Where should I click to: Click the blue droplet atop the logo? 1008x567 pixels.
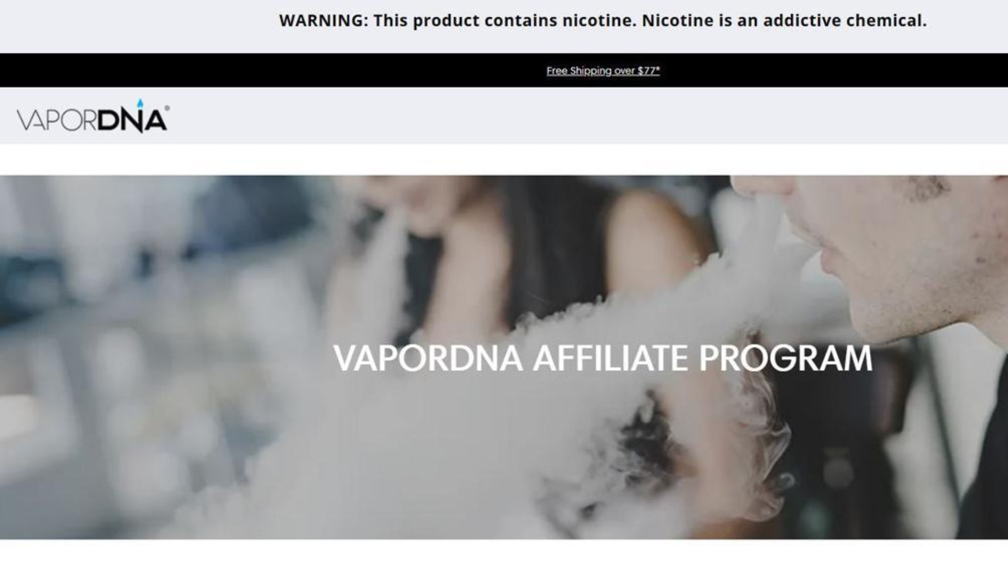[140, 103]
